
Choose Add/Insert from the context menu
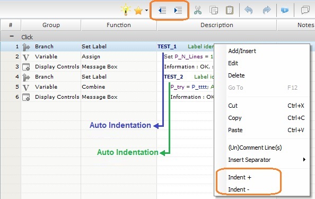(x=242, y=51)
